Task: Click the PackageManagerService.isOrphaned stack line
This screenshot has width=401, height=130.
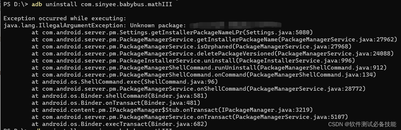Action: pyautogui.click(x=192, y=47)
